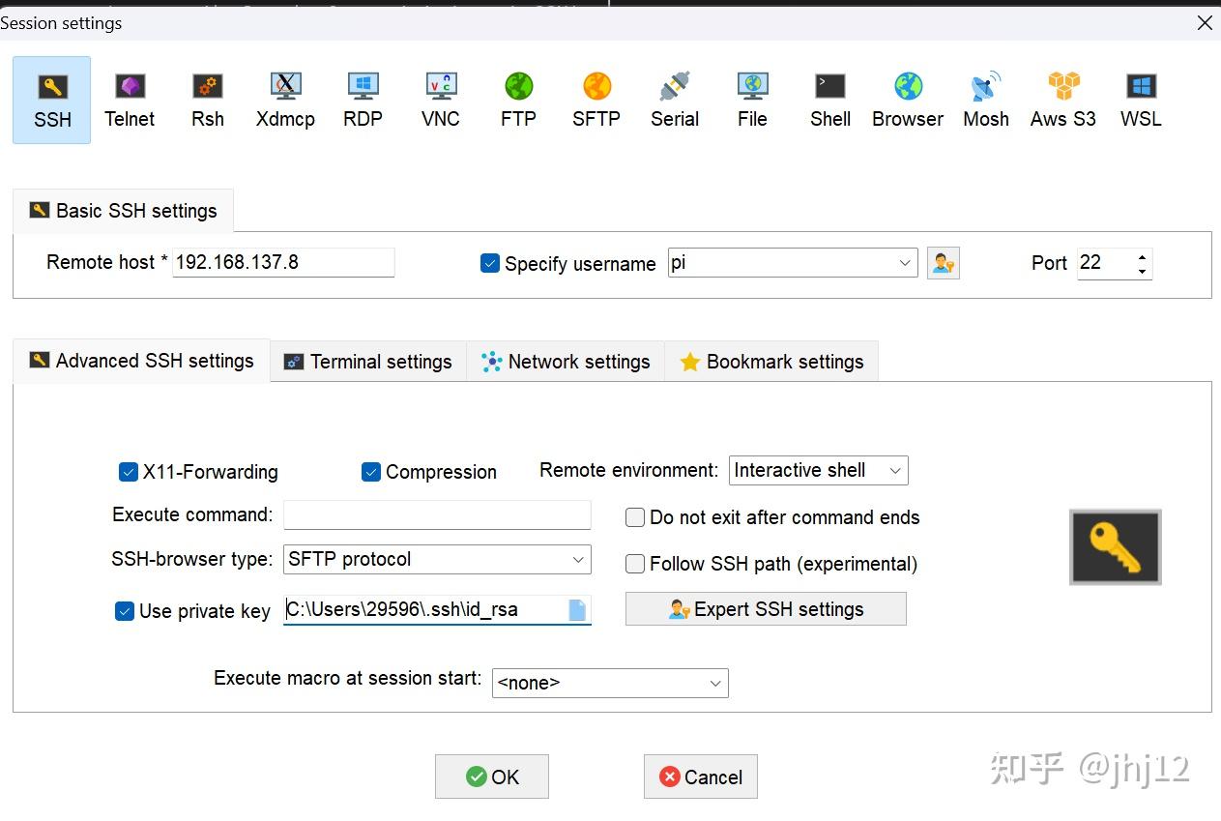Click the Expert SSH settings button
Viewport: 1221px width, 821px height.
(x=766, y=609)
